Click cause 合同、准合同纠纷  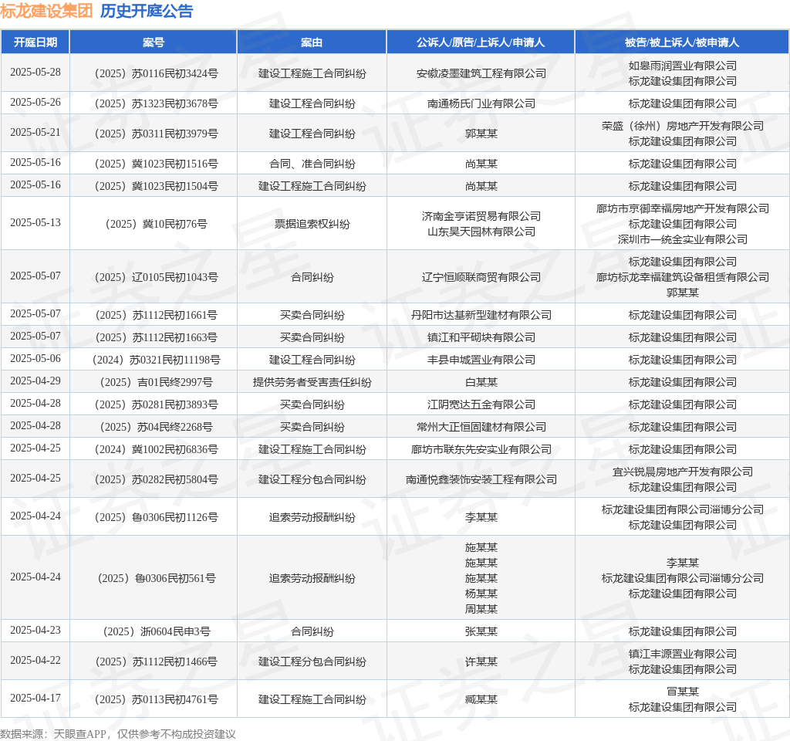(312, 164)
